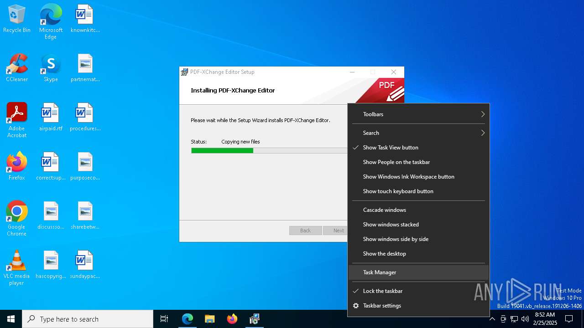Open Adobe Acrobat desktop shortcut
Screen dimensions: 584x328
[x=17, y=120]
